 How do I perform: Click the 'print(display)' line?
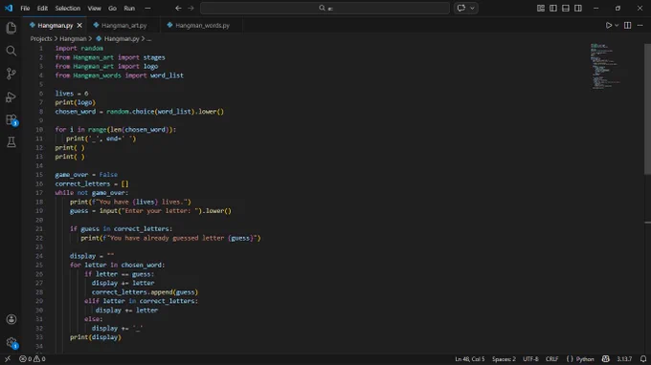pos(96,337)
